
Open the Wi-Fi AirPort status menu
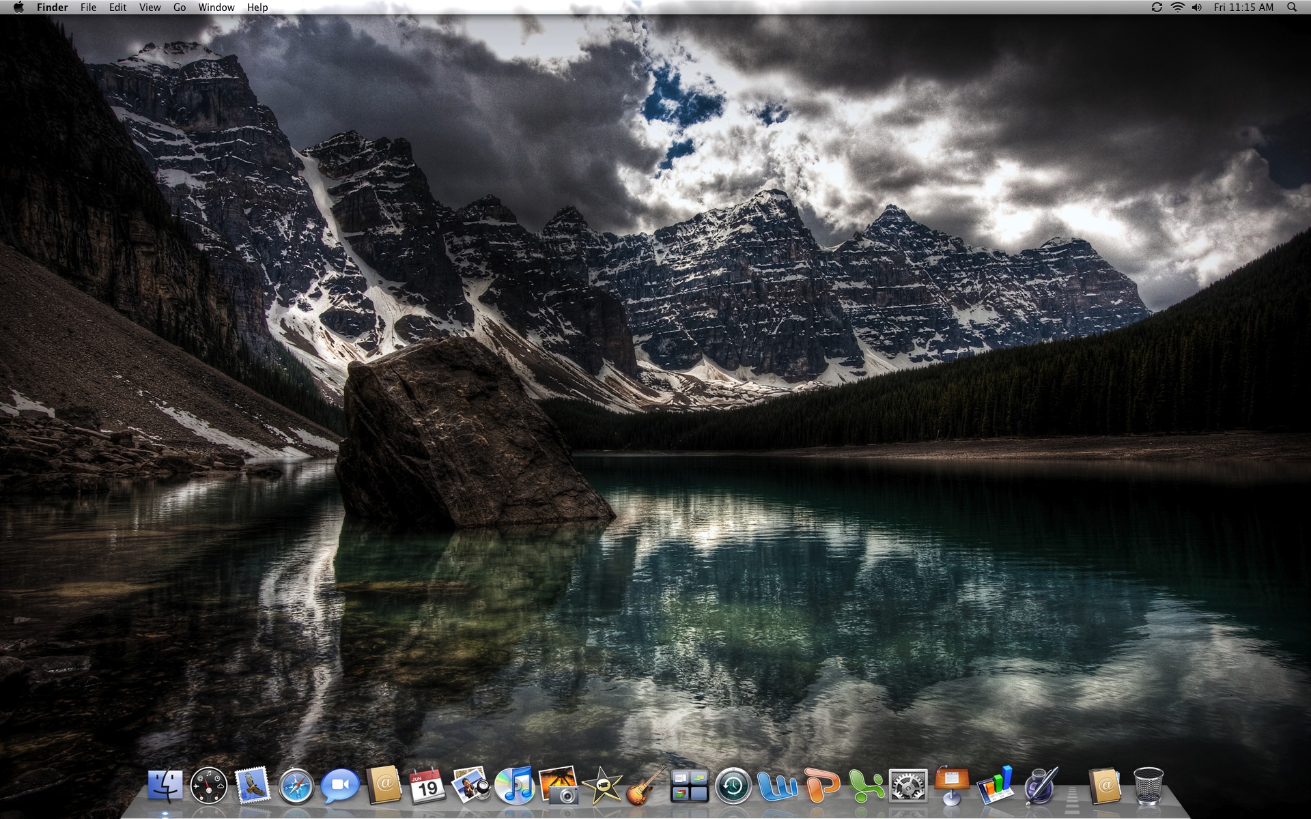1177,7
